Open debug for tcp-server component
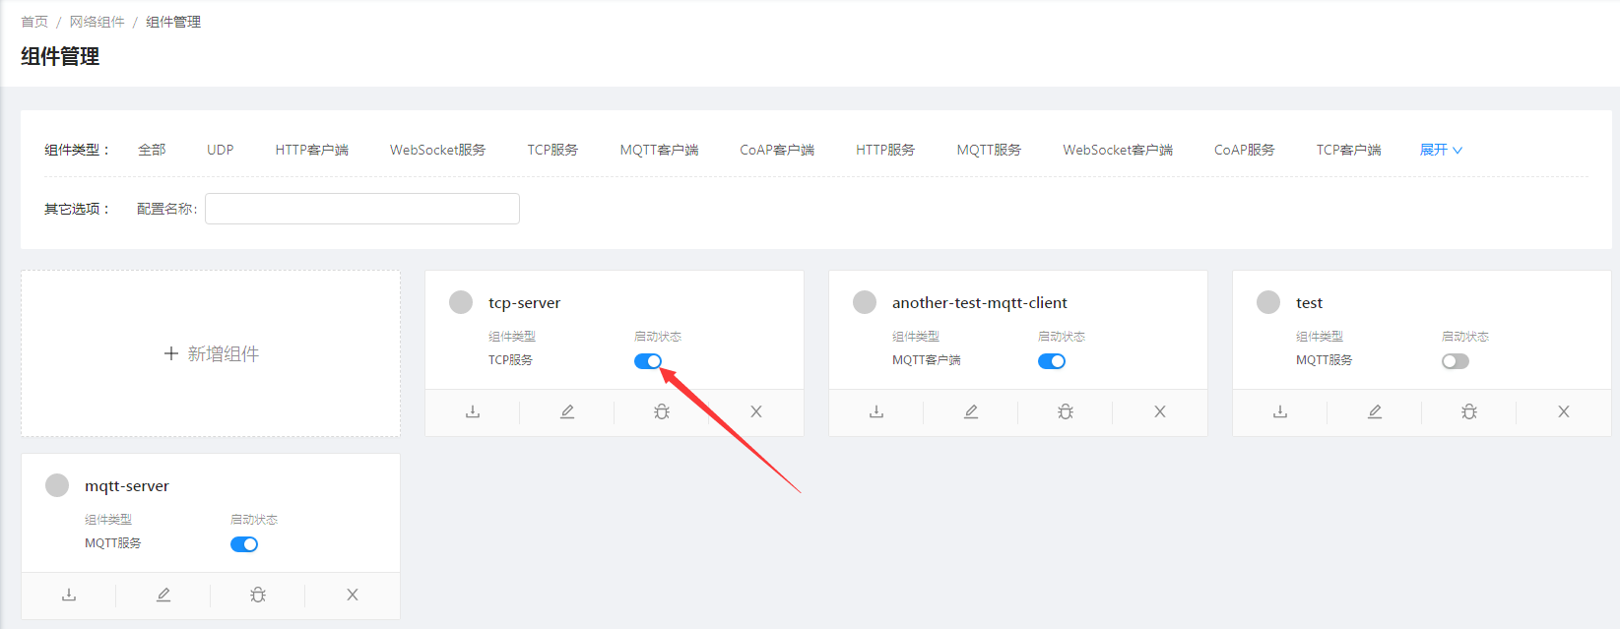Image resolution: width=1620 pixels, height=629 pixels. click(x=662, y=411)
